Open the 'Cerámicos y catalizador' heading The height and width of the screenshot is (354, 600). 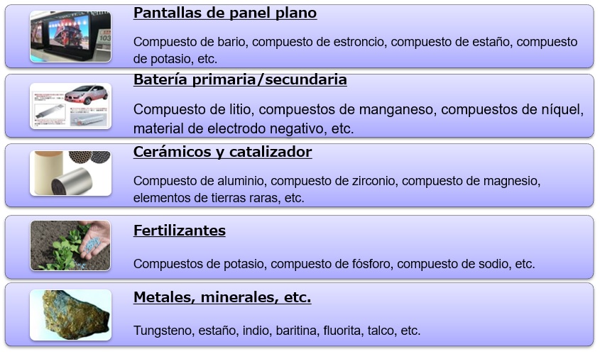click(222, 152)
